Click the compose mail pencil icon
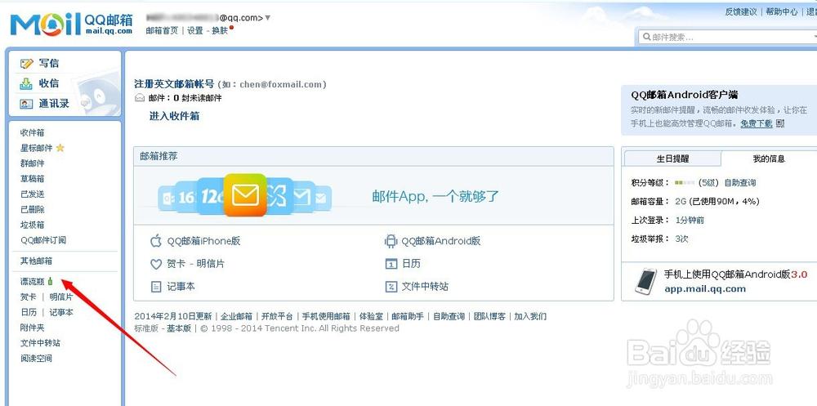Screen dimensions: 817x406 tap(27, 64)
